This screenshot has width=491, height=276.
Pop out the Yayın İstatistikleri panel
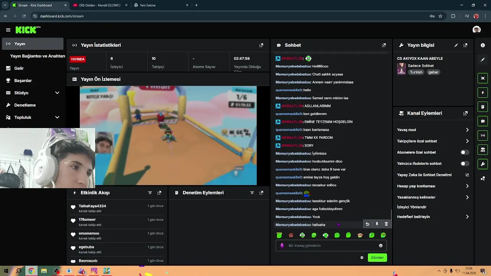point(261,45)
